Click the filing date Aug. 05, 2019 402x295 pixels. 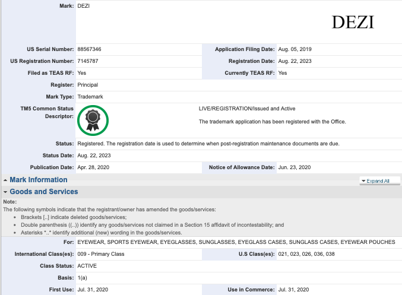tap(295, 49)
